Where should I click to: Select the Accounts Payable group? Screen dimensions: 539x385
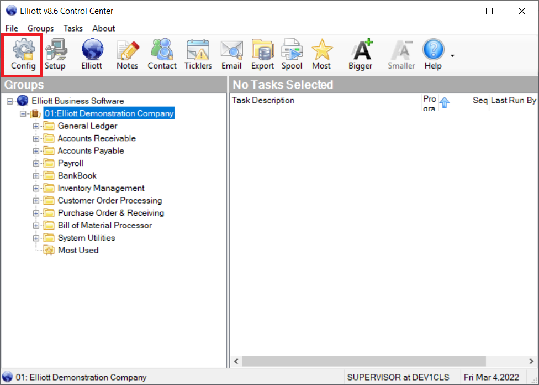click(91, 151)
